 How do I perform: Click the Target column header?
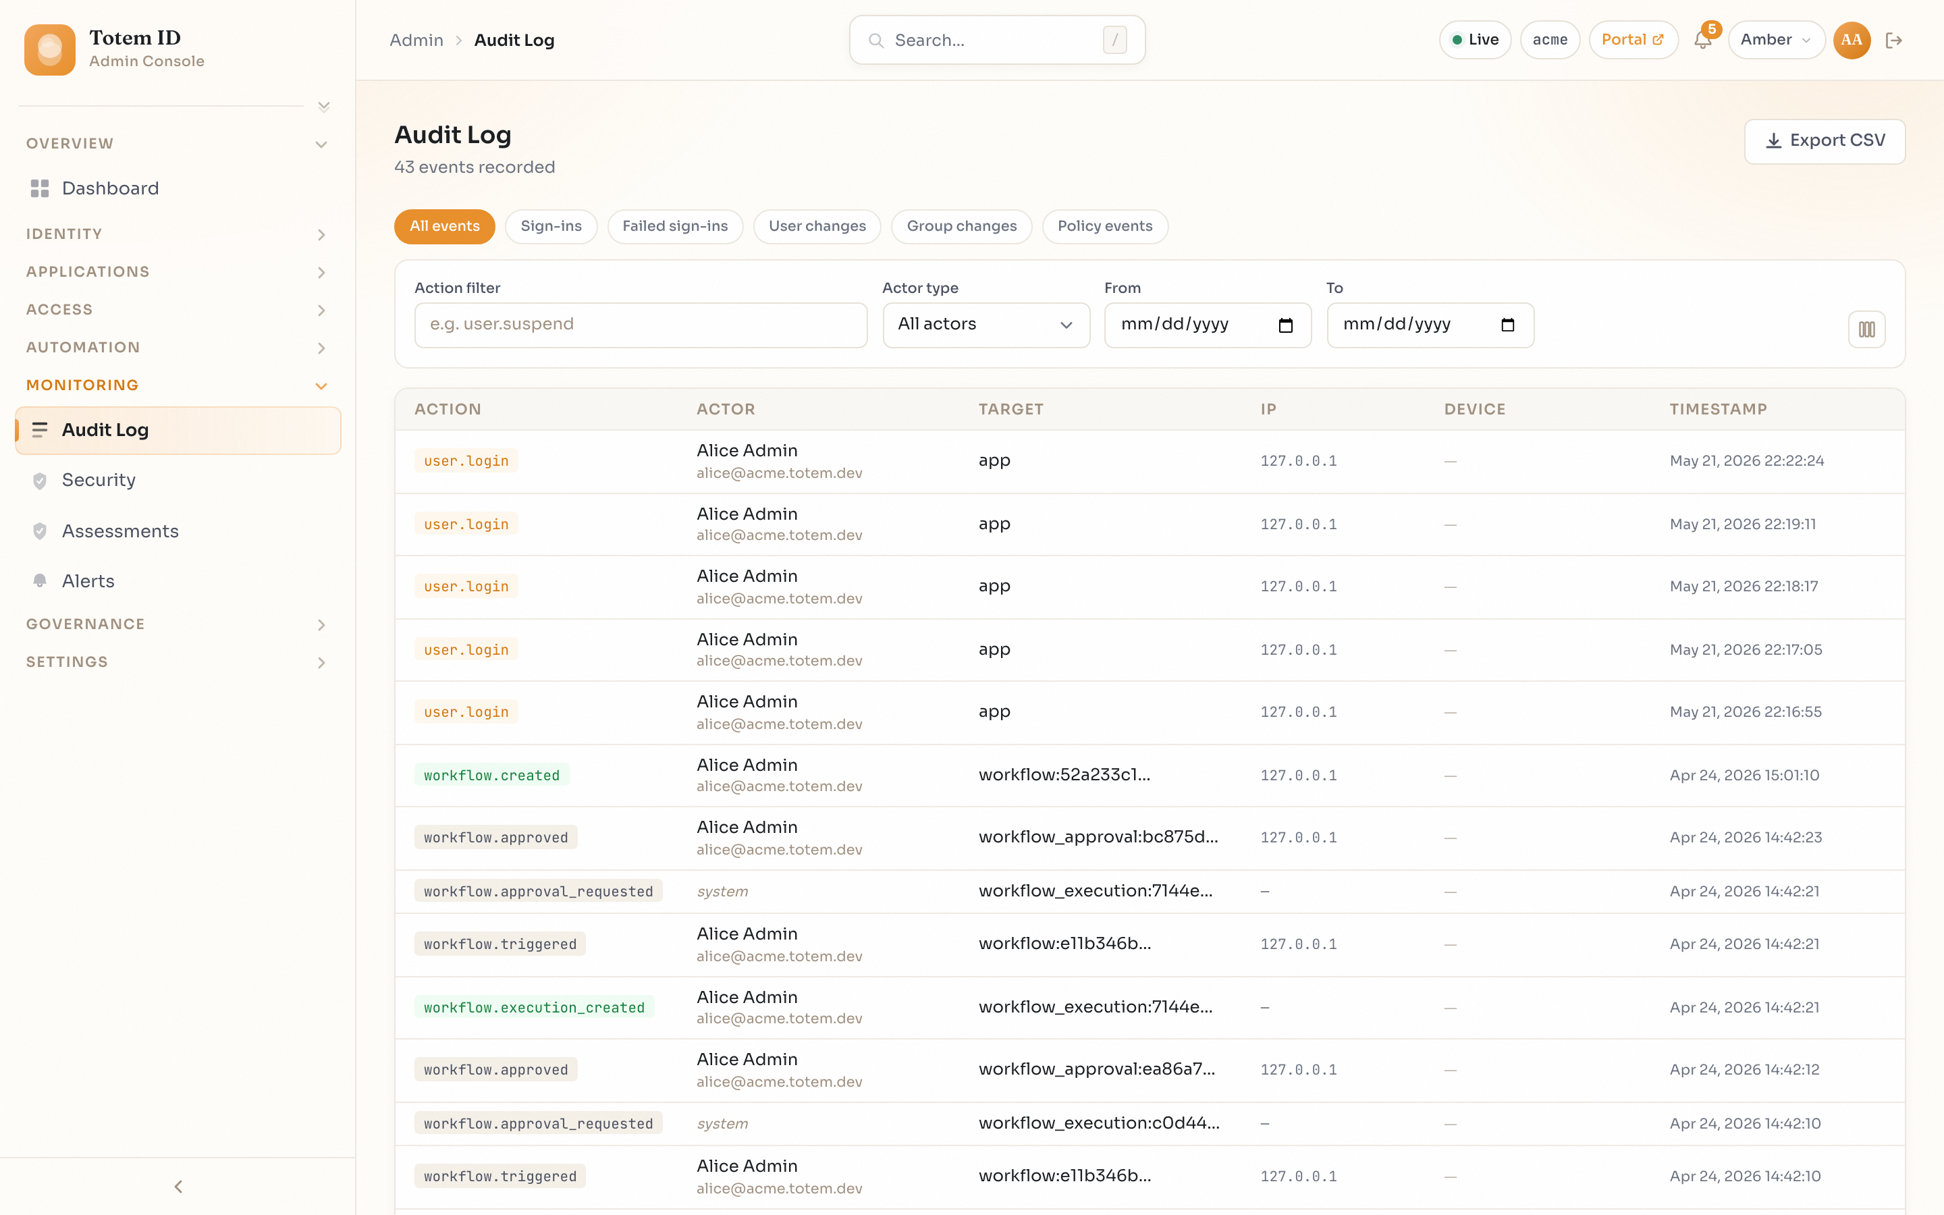tap(1010, 409)
